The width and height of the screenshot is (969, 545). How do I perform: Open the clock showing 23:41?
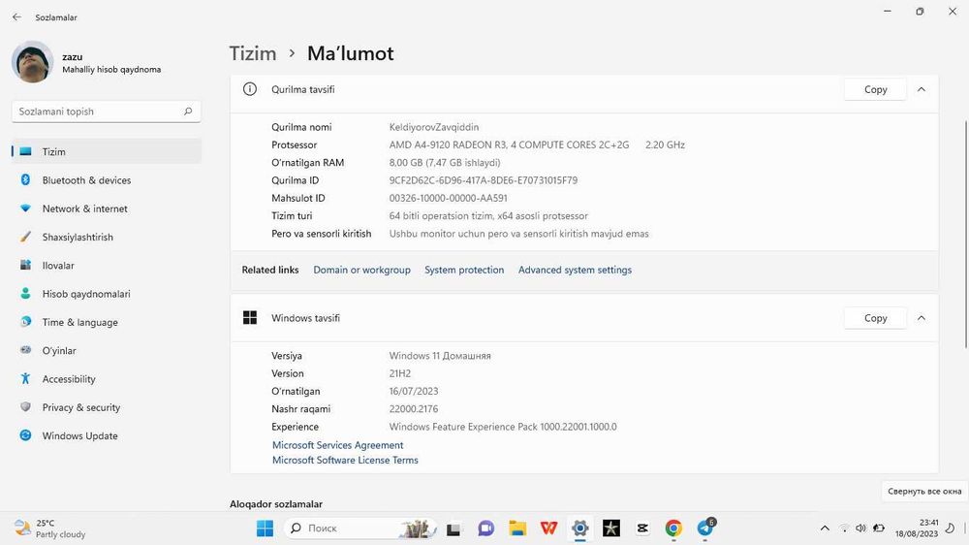tap(917, 529)
